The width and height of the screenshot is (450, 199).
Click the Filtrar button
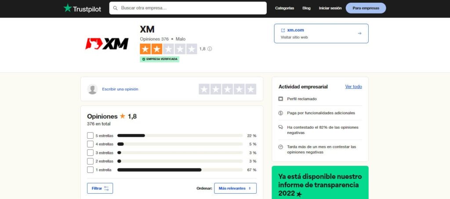(100, 189)
